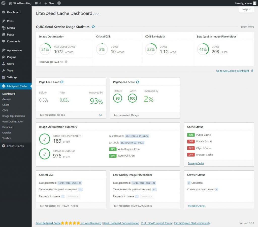Click the Posts pin icon

point(4,21)
